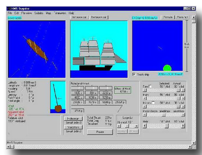Viewport: 202px width, 155px height.
Task: Click the bottom horizontal scrollbar right arrow
Action: (190, 147)
